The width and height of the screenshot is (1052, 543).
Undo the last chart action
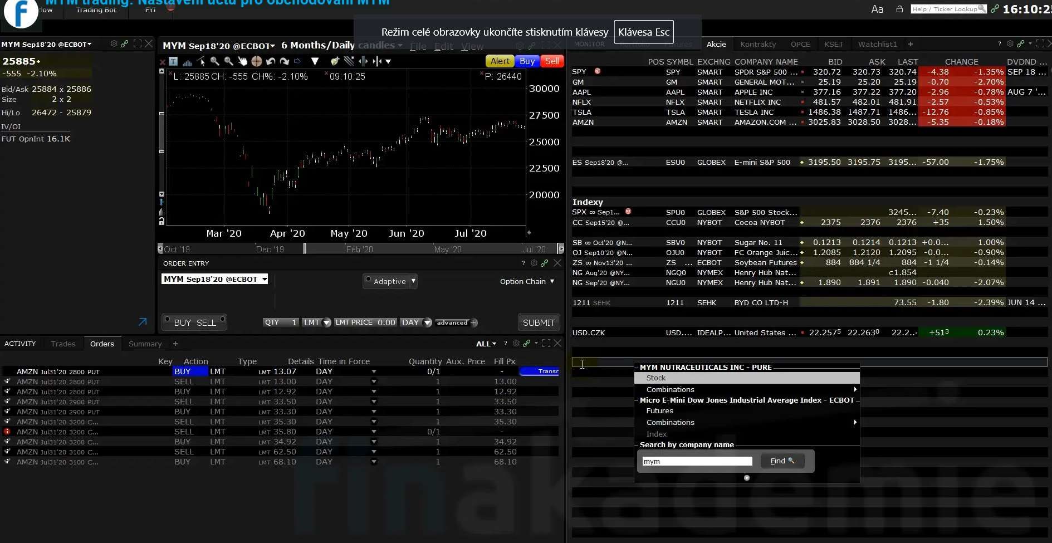click(x=271, y=61)
